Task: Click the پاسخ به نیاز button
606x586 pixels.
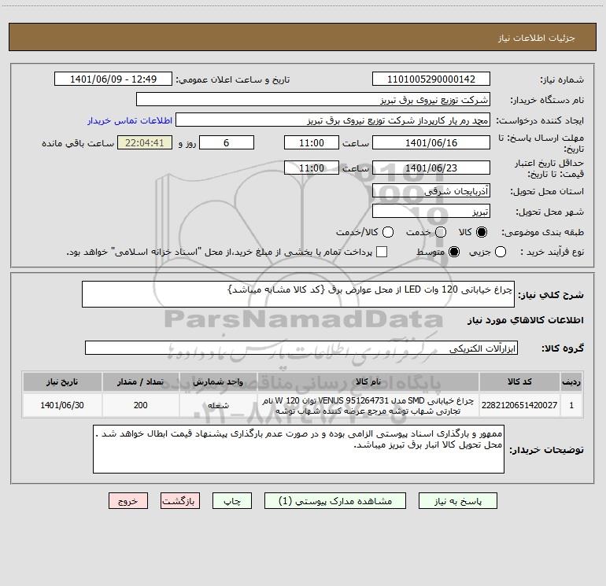Action: click(458, 501)
